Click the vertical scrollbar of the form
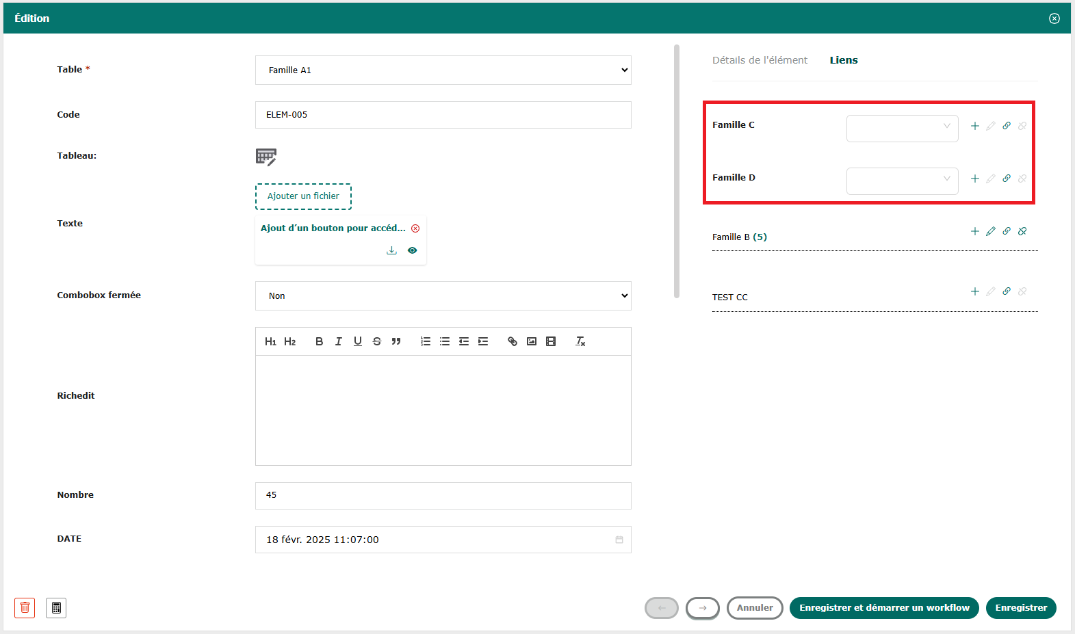1075x634 pixels. [x=677, y=171]
